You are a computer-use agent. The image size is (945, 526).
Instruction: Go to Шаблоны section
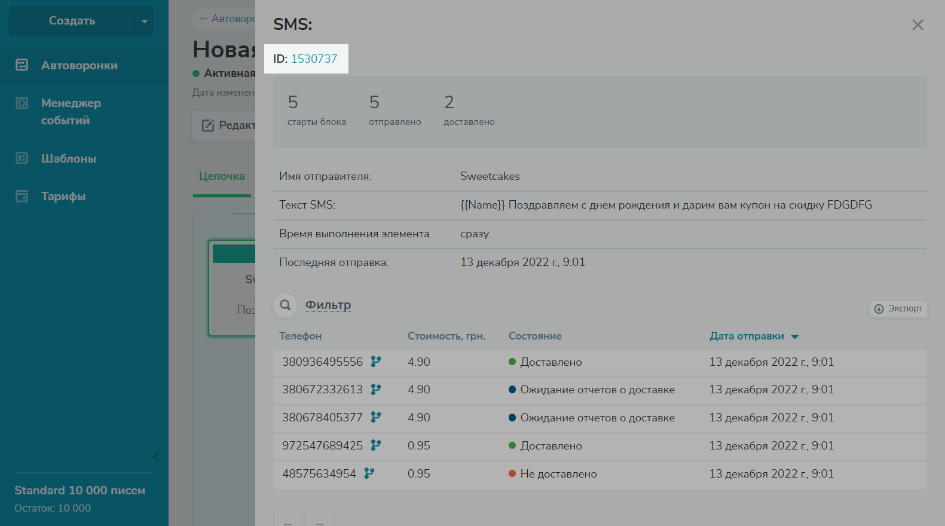(68, 158)
